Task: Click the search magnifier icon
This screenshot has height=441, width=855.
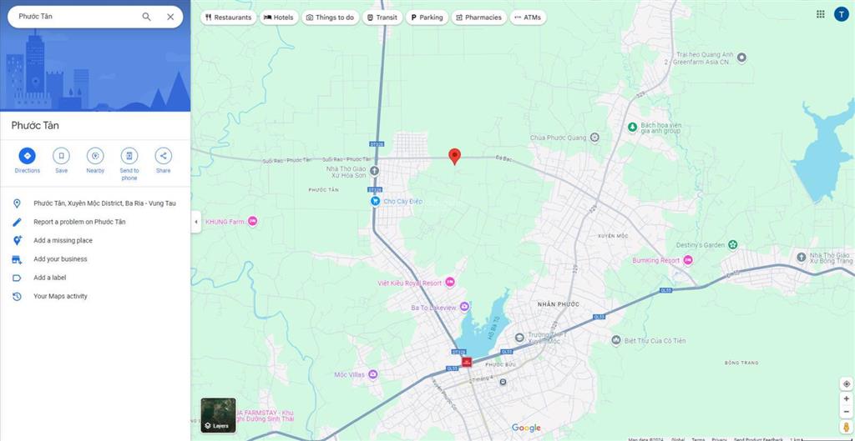Action: point(146,17)
